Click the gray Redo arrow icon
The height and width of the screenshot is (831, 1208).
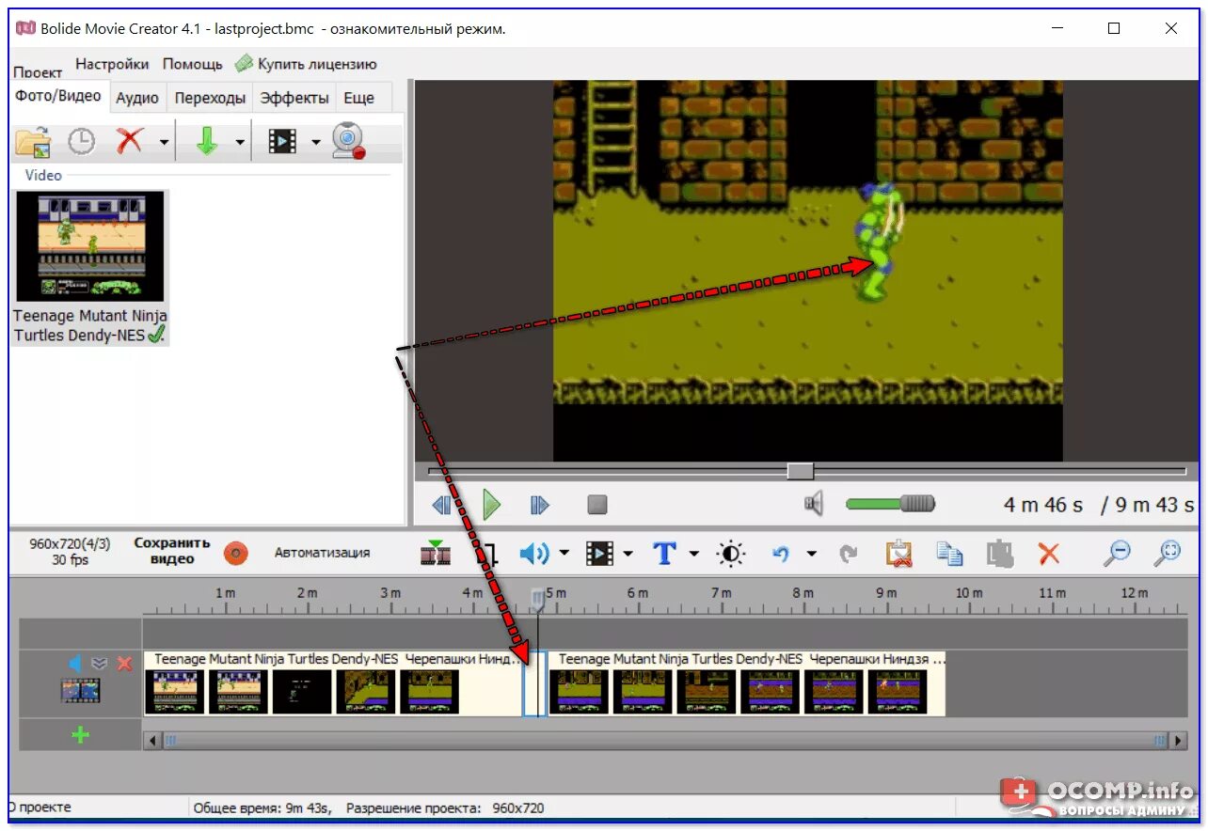click(849, 554)
